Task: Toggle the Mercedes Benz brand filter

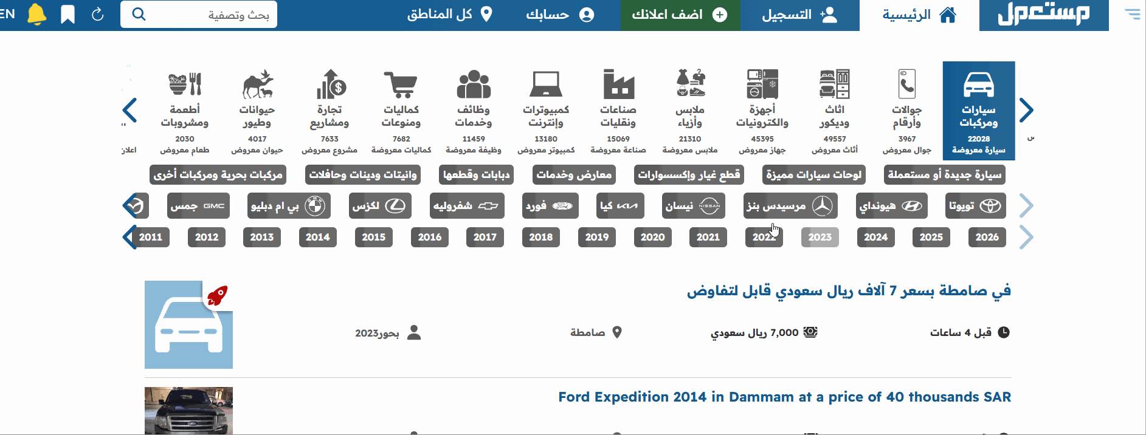Action: point(790,206)
